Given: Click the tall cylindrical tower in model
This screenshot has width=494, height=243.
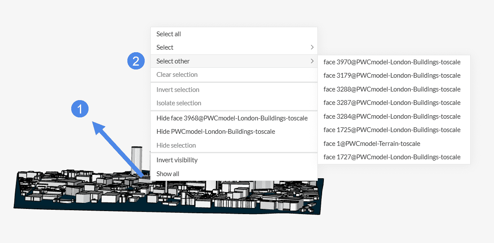Looking at the screenshot, I should [136, 158].
